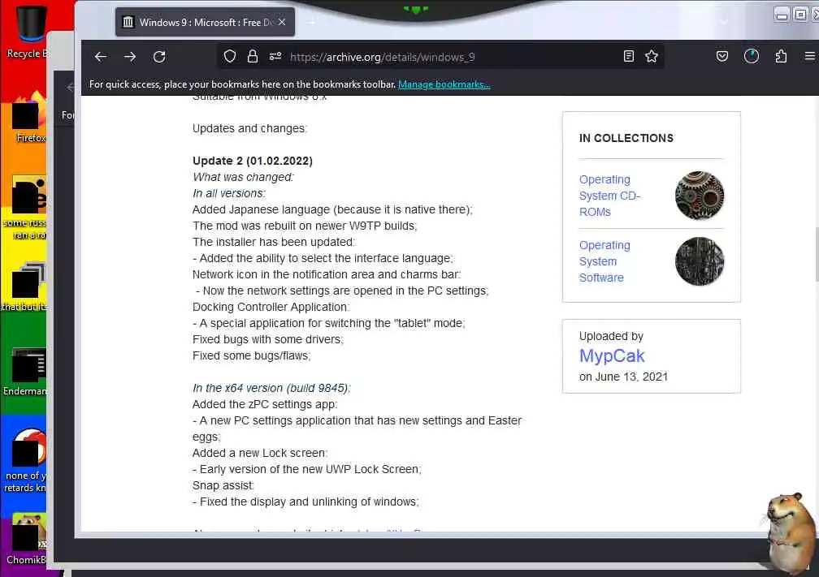Open the Firefox account profile icon
Viewport: 819px width, 577px height.
(x=752, y=56)
